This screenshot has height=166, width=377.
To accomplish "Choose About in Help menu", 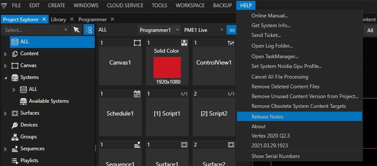I will pyautogui.click(x=299, y=126).
